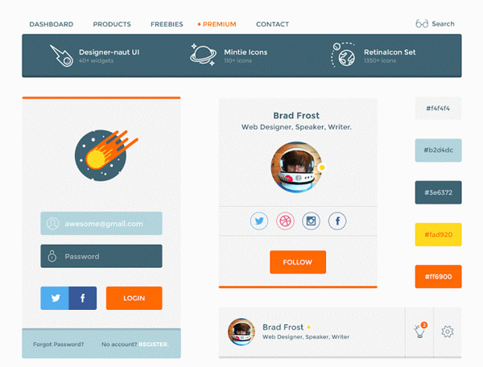Viewport: 483px width, 367px height.
Task: Click the glasses Search icon
Action: pos(422,23)
